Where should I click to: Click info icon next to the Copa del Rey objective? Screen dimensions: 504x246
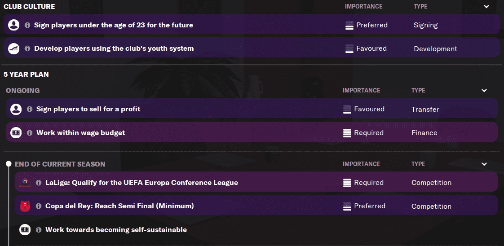pyautogui.click(x=39, y=206)
